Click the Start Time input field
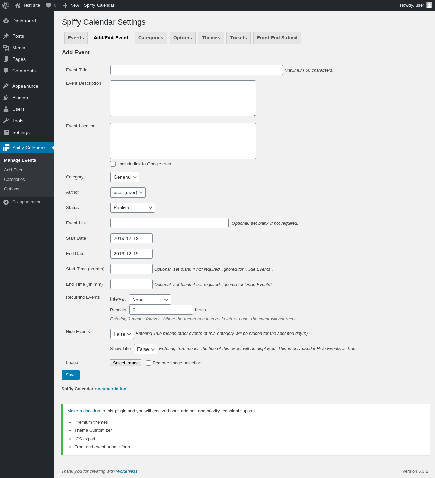This screenshot has width=435, height=478. (132, 269)
